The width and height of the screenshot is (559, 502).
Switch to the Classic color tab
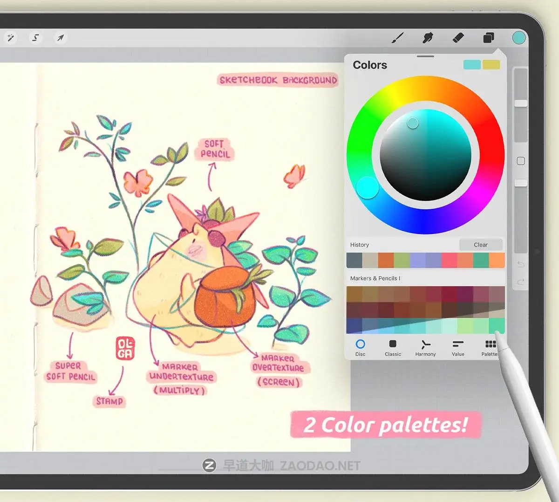[393, 347]
